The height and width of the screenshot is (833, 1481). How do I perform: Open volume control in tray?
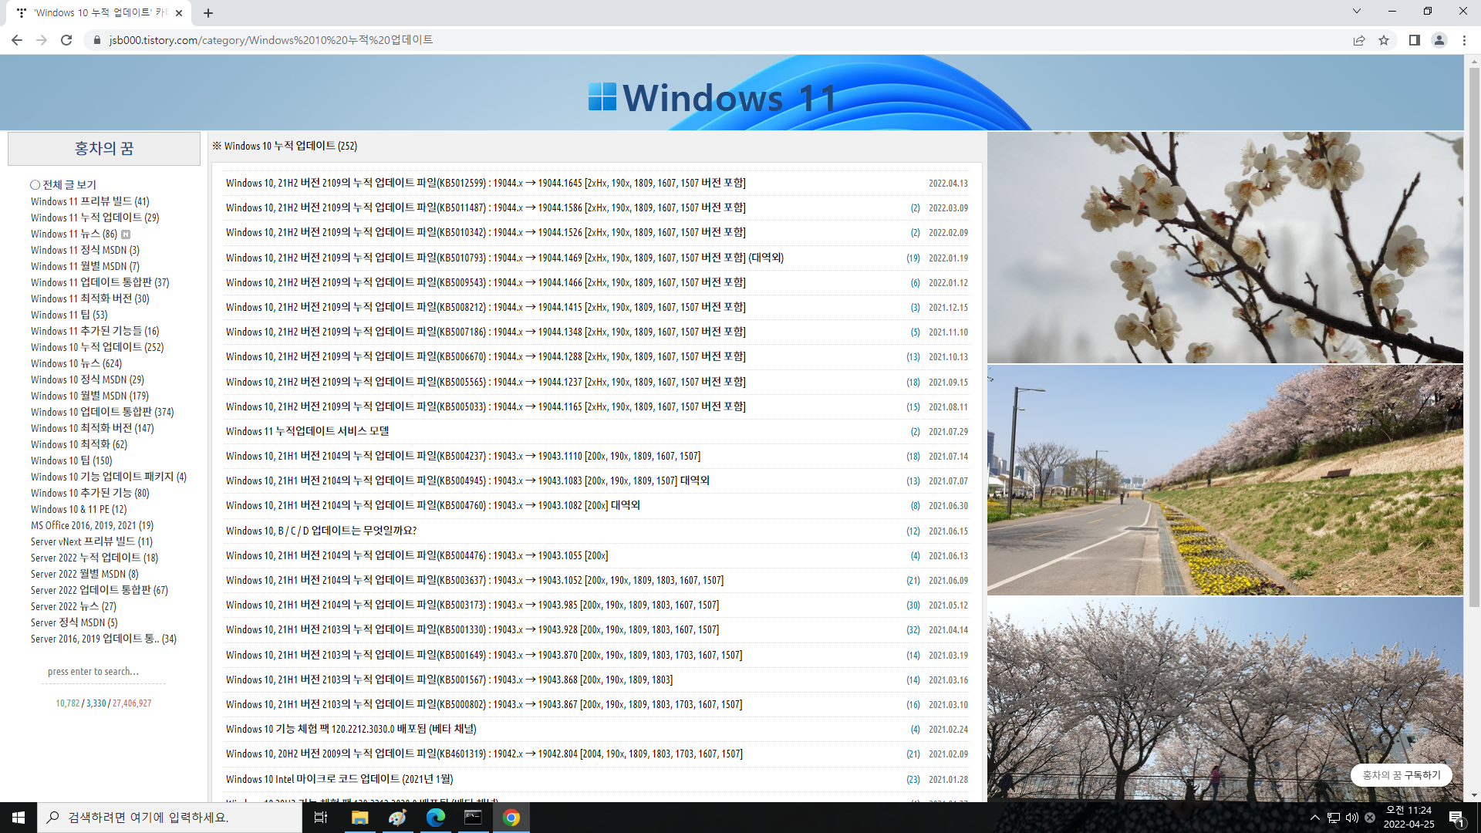pyautogui.click(x=1352, y=818)
